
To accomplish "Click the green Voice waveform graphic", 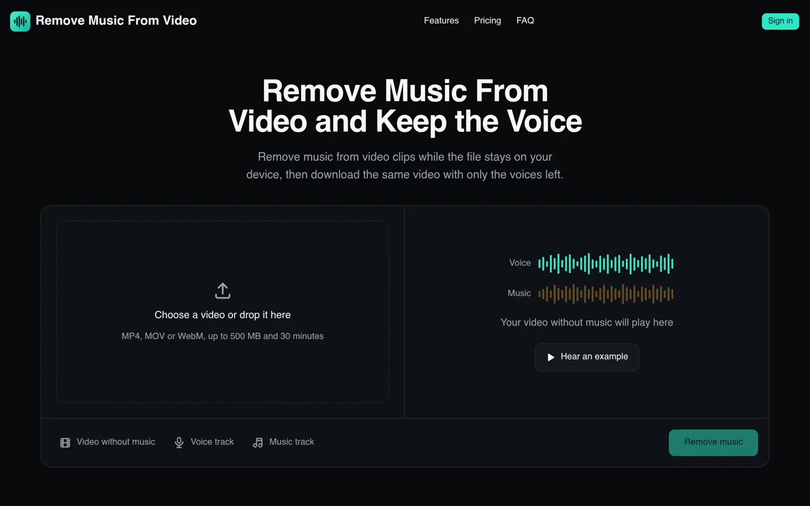I will (x=606, y=264).
